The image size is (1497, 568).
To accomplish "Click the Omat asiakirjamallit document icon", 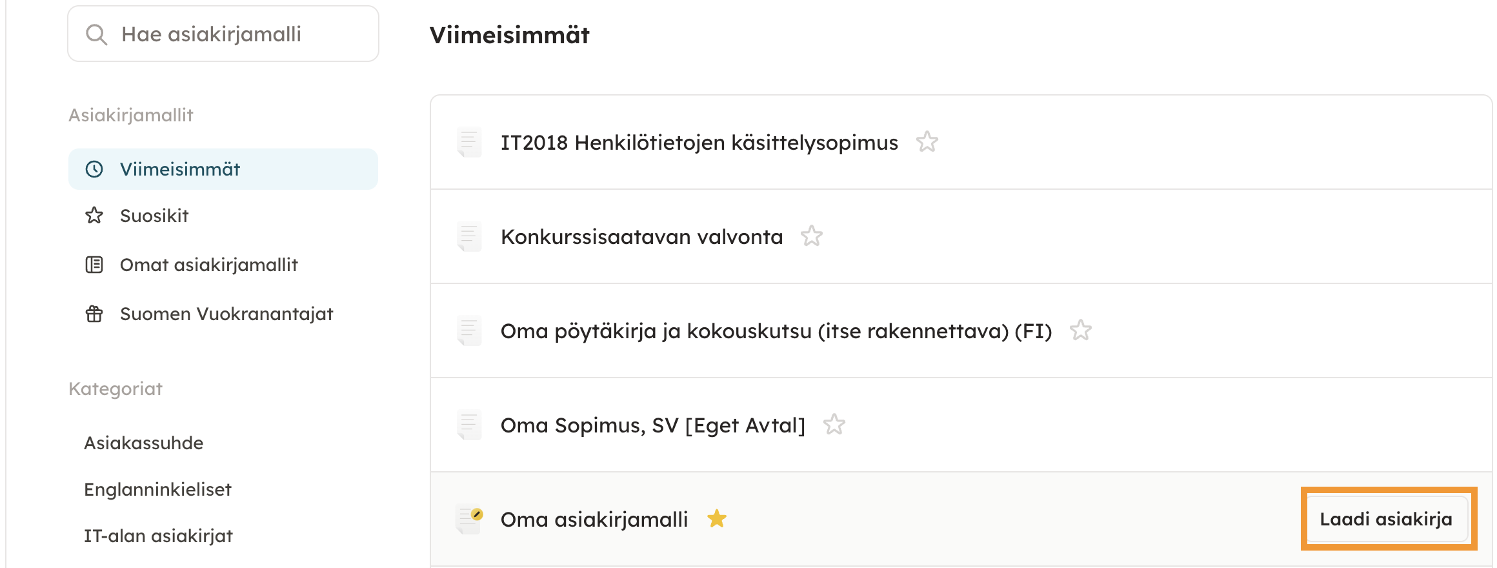I will (x=94, y=265).
